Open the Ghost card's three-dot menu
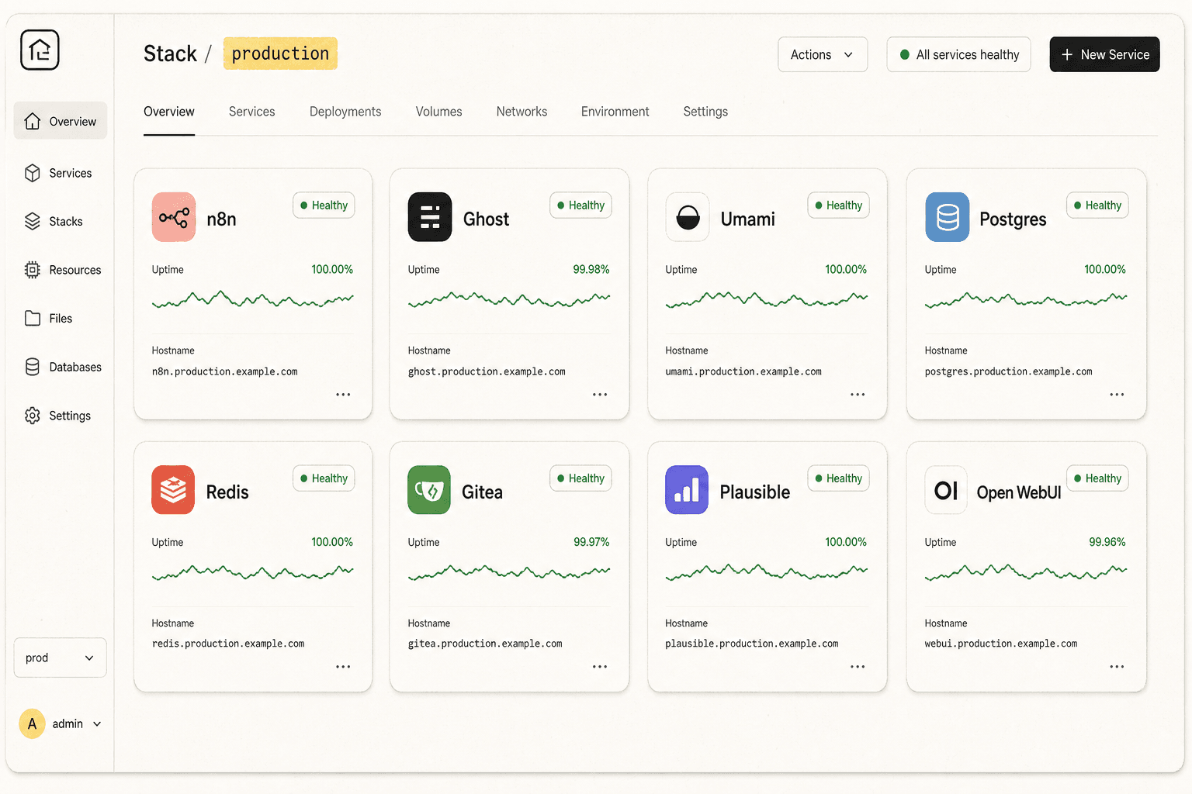 600,395
